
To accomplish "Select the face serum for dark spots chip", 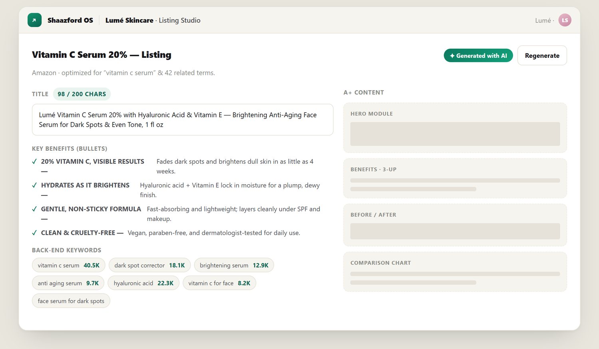I will (x=71, y=301).
